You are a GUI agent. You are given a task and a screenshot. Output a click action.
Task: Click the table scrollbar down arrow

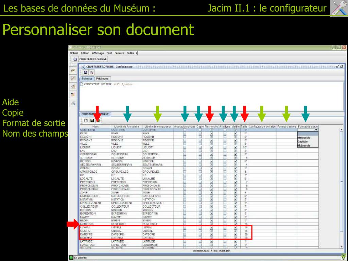point(342,247)
